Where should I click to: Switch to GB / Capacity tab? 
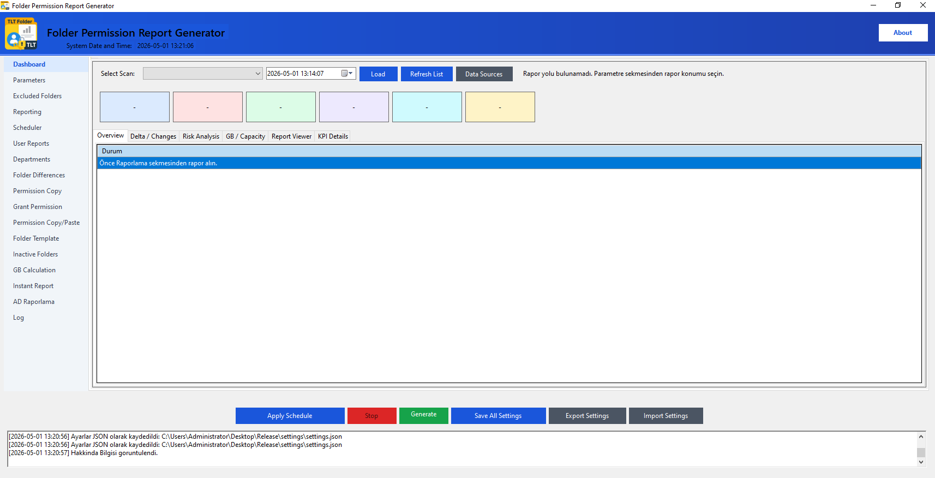tap(245, 136)
